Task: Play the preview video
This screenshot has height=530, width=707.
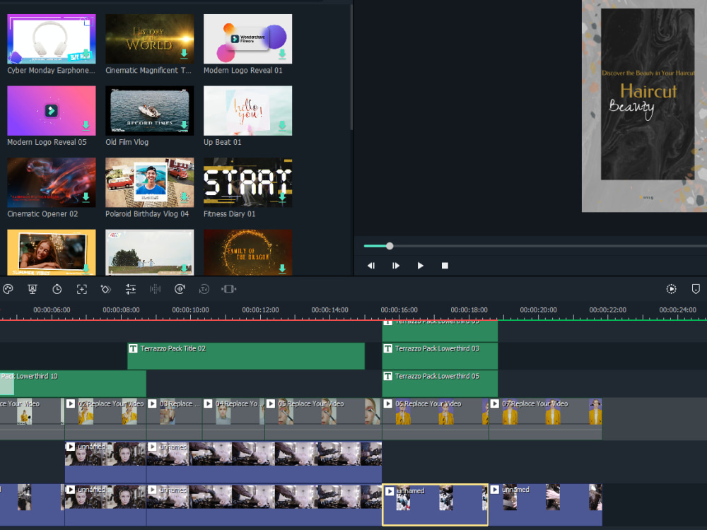Action: 420,266
